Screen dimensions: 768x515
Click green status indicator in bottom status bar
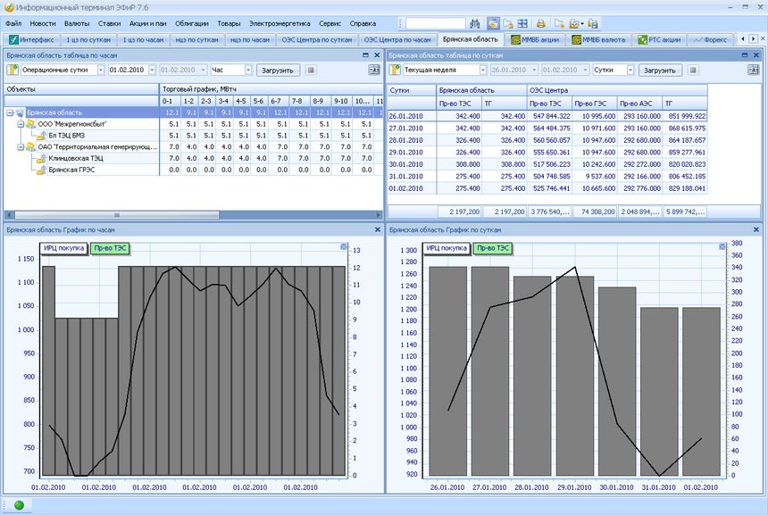[19, 505]
